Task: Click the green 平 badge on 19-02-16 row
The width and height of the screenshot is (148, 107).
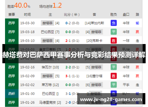Action: click(x=114, y=67)
